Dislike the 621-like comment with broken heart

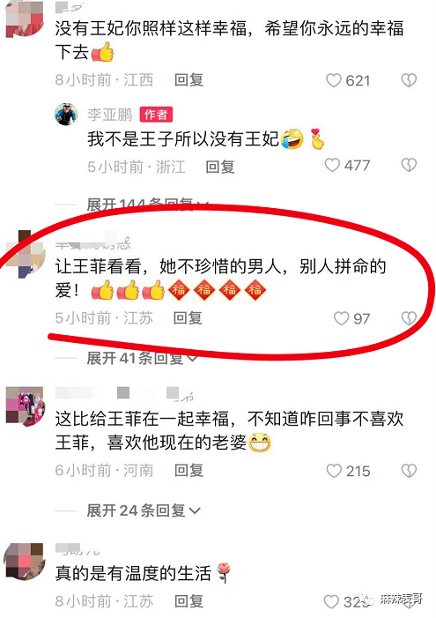point(409,80)
